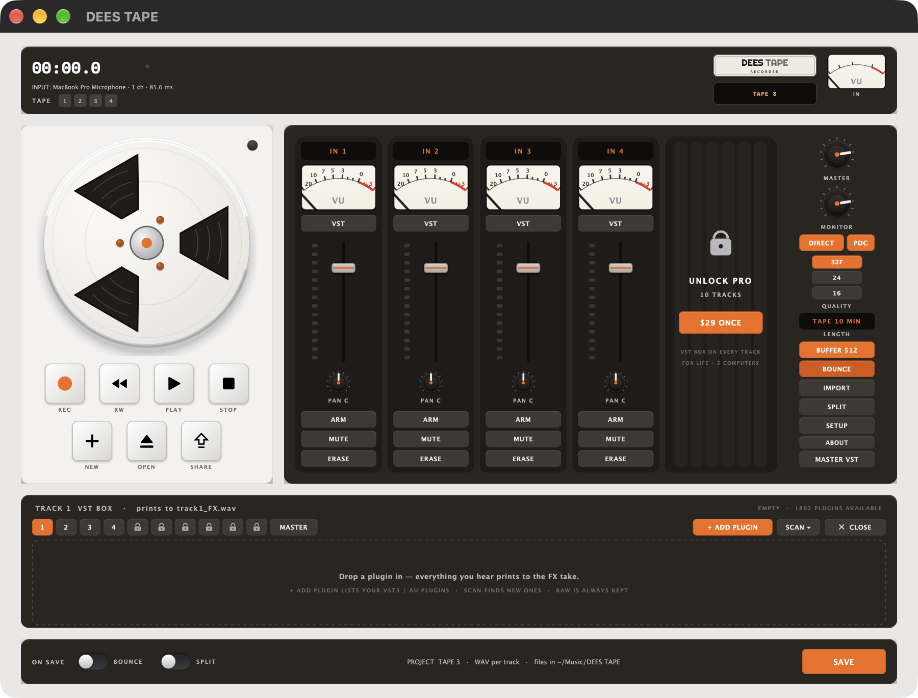Click the first locked track padlock in VST box
This screenshot has width=918, height=698.
pos(138,527)
